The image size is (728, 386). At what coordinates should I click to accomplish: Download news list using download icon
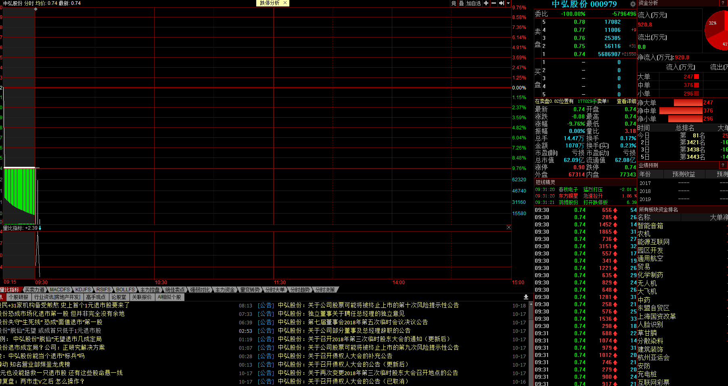(526, 297)
